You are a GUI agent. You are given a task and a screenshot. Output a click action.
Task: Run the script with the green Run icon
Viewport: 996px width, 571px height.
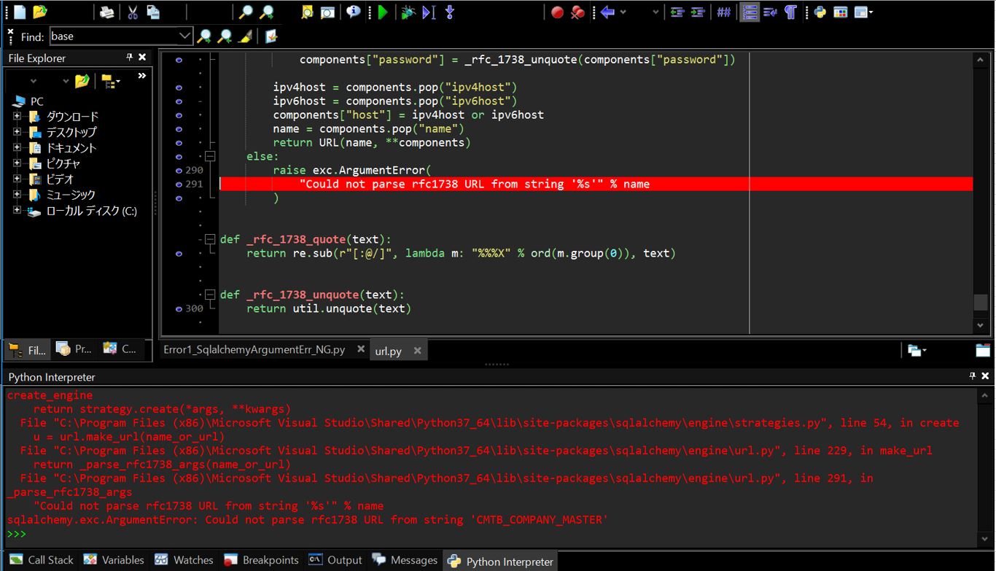pos(382,12)
